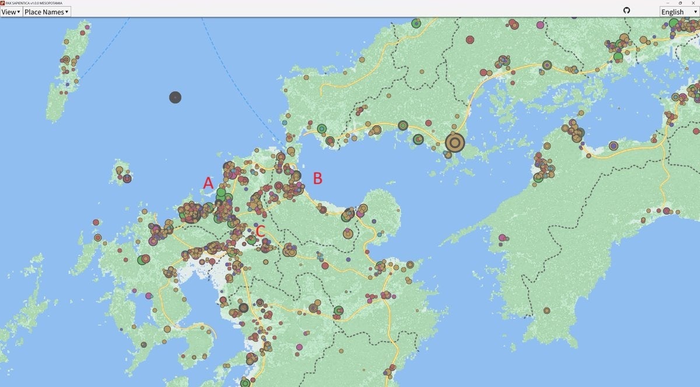
Task: Click the red letter B map label
Action: coord(317,178)
